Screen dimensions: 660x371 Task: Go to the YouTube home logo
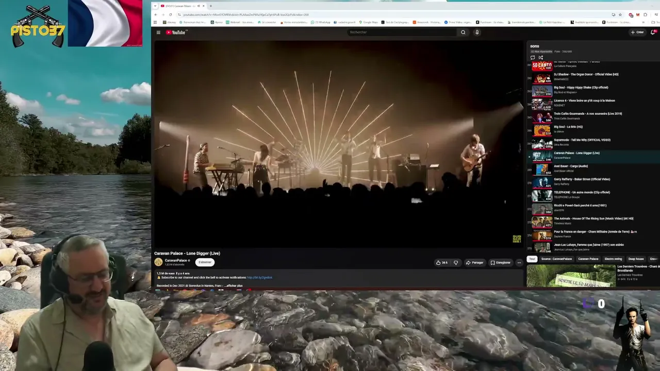point(176,32)
